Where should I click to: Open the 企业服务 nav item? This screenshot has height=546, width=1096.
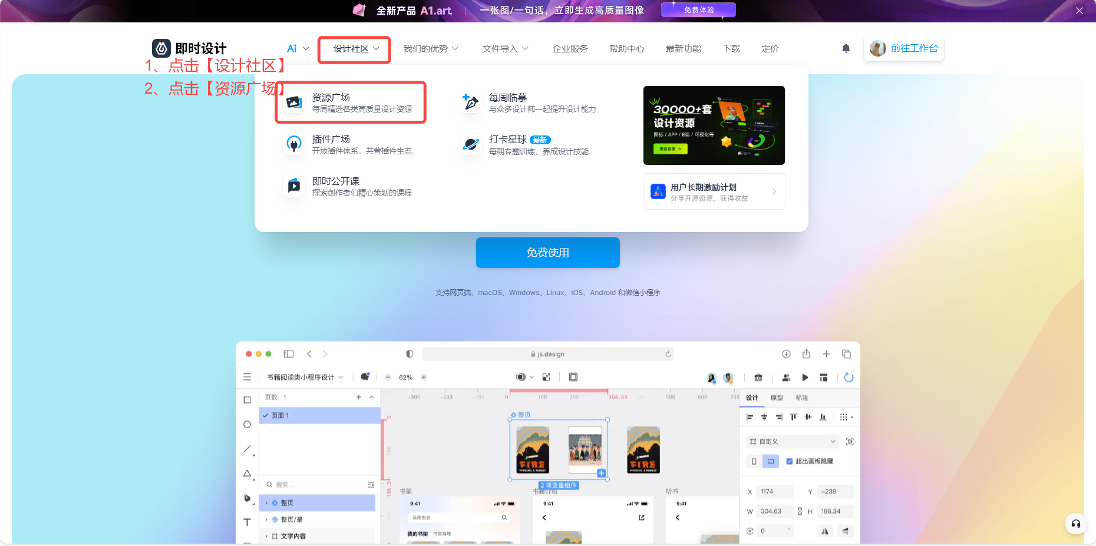click(570, 49)
